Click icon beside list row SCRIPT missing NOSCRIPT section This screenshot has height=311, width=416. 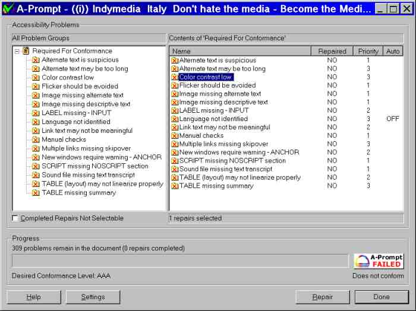pyautogui.click(x=175, y=161)
